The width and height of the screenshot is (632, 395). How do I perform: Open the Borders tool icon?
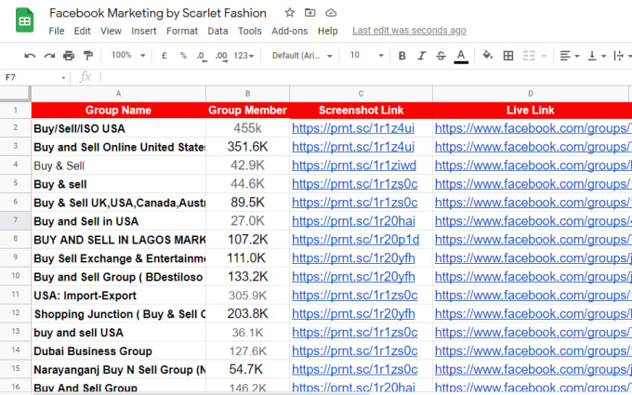click(508, 56)
